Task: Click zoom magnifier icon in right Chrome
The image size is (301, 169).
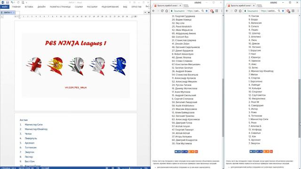Action: (x=279, y=11)
